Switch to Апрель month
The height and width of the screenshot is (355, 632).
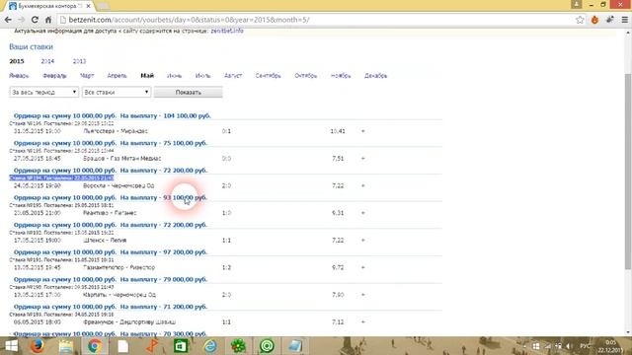click(117, 76)
